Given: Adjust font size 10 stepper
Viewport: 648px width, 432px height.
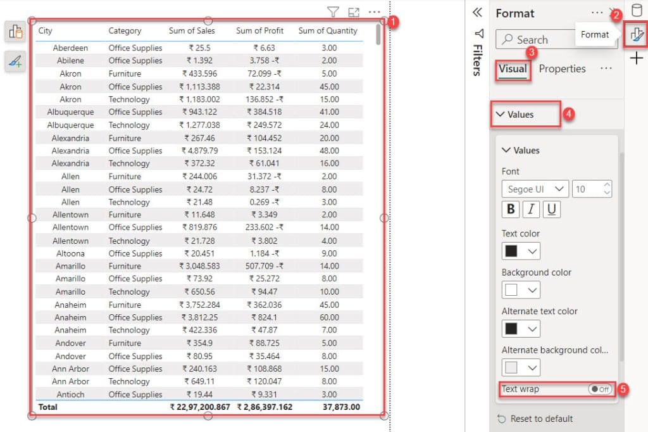Looking at the screenshot, I should click(607, 189).
